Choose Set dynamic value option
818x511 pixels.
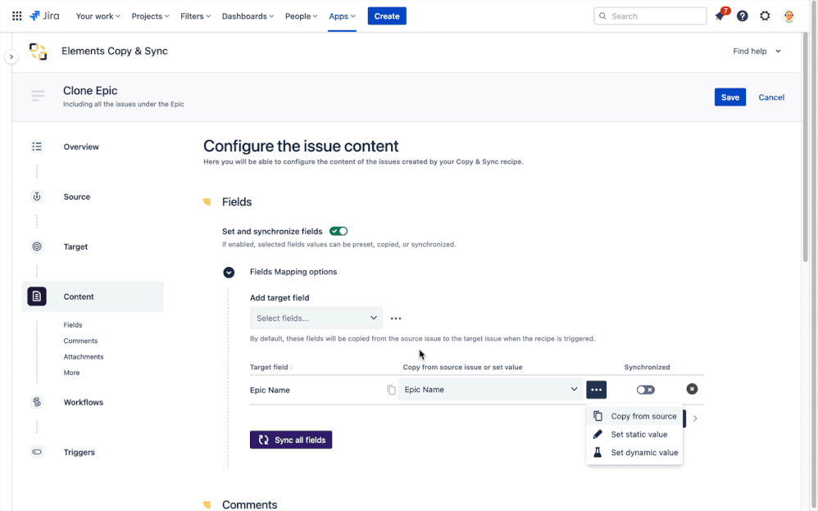point(634,453)
